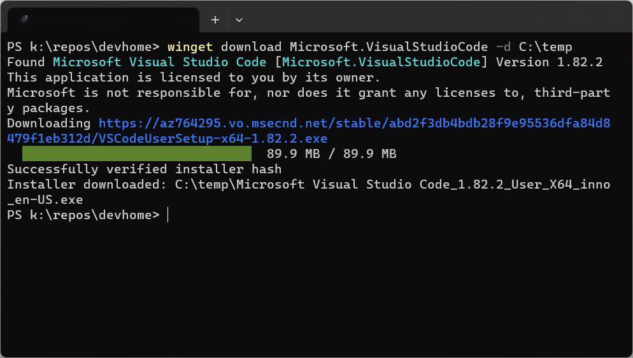Click the word winget in the command
The width and height of the screenshot is (633, 358).
click(x=190, y=47)
